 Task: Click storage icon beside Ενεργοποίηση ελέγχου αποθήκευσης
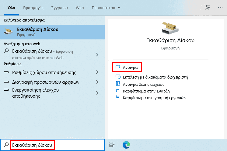(6, 90)
